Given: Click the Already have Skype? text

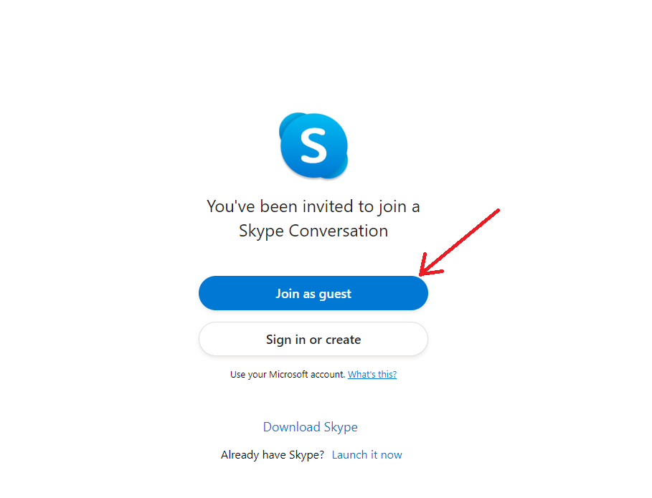Looking at the screenshot, I should (273, 455).
